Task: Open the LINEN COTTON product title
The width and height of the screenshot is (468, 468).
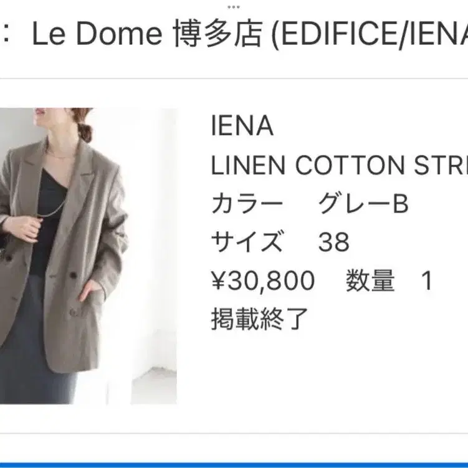Action: [x=340, y=165]
